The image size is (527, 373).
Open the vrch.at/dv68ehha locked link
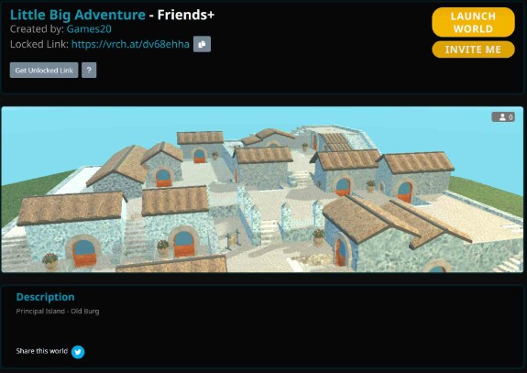(x=130, y=44)
